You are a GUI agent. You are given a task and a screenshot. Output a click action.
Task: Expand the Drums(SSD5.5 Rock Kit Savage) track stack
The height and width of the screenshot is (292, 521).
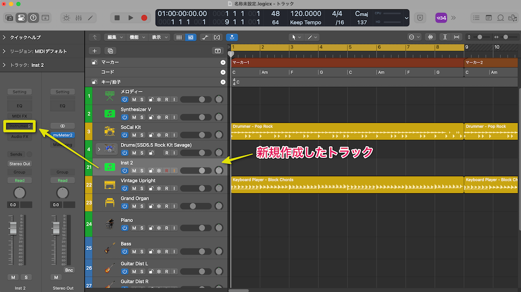click(98, 149)
